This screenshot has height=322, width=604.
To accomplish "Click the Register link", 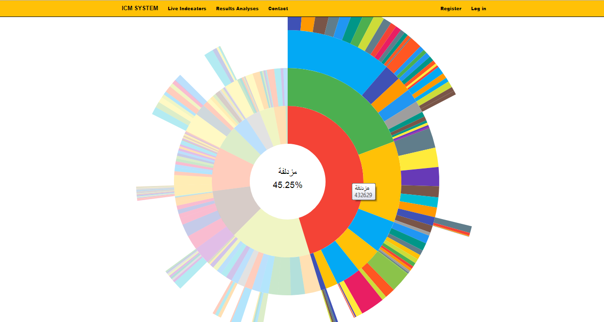I will click(x=451, y=9).
